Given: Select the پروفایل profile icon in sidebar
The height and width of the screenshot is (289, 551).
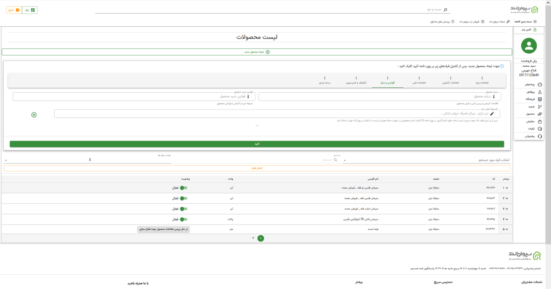Looking at the screenshot, I should point(540,92).
